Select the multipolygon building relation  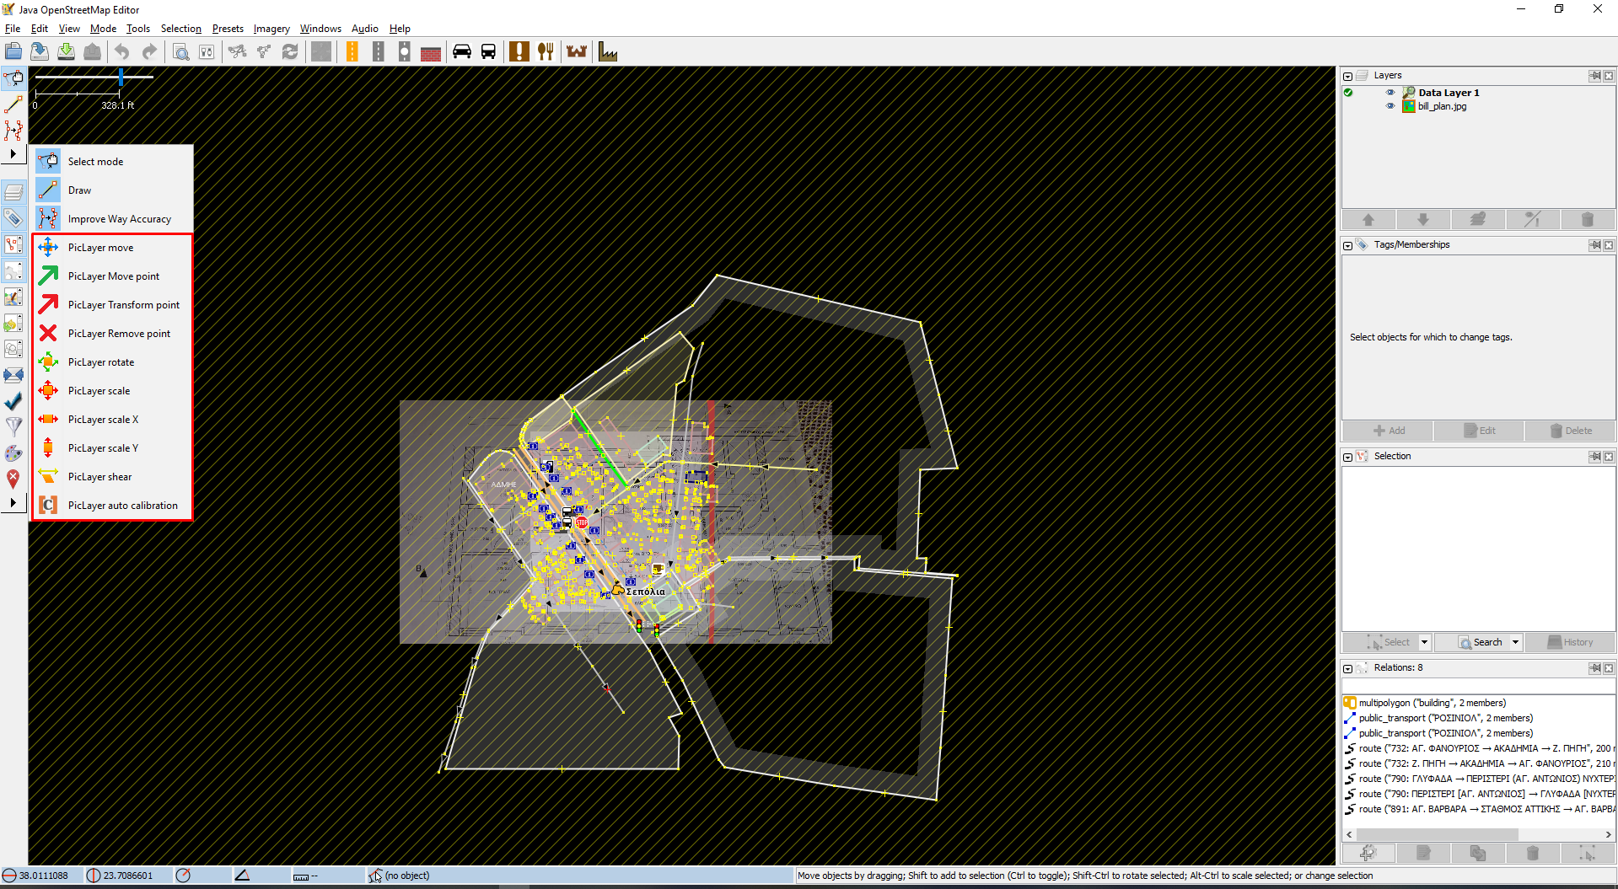pyautogui.click(x=1432, y=703)
